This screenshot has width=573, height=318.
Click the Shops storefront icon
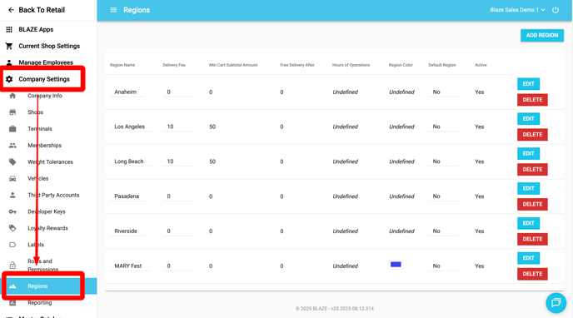click(x=12, y=112)
